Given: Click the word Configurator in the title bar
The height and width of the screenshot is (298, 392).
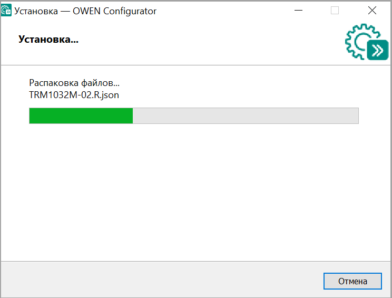Looking at the screenshot, I should pos(130,11).
